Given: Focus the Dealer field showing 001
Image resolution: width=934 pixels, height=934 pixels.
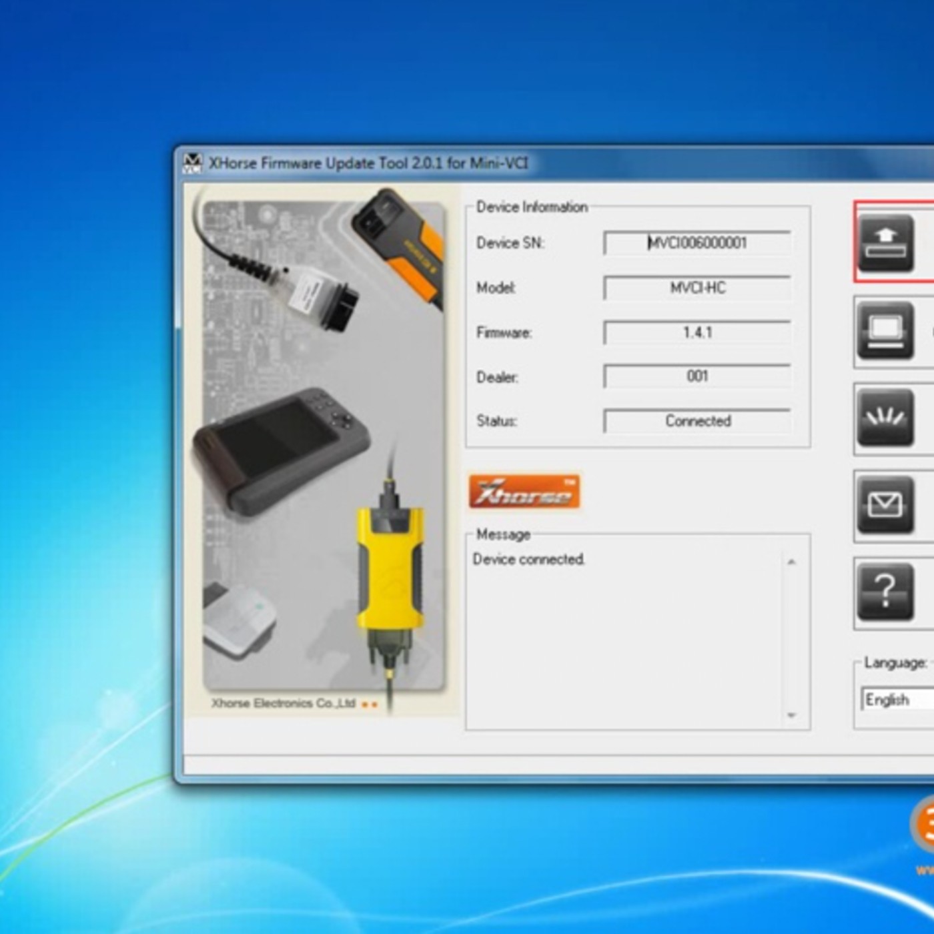Looking at the screenshot, I should point(697,377).
